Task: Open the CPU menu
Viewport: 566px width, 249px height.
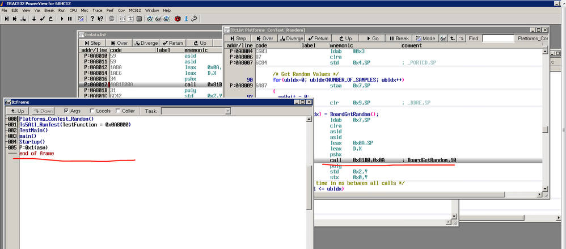Action: pos(73,10)
